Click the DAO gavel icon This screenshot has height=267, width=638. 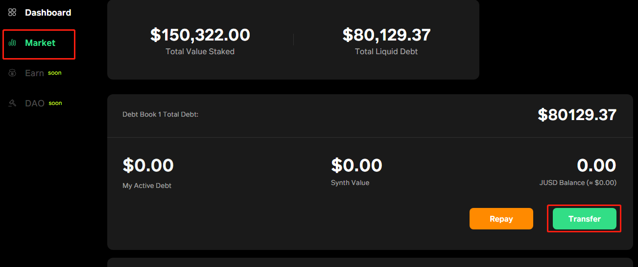tap(13, 103)
